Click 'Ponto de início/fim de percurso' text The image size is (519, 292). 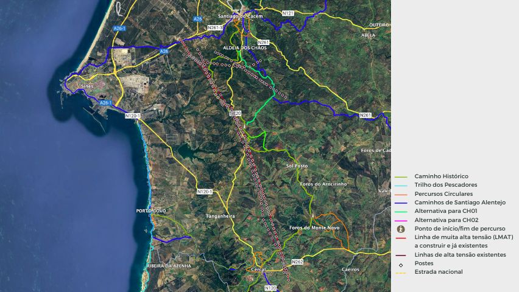coord(460,229)
